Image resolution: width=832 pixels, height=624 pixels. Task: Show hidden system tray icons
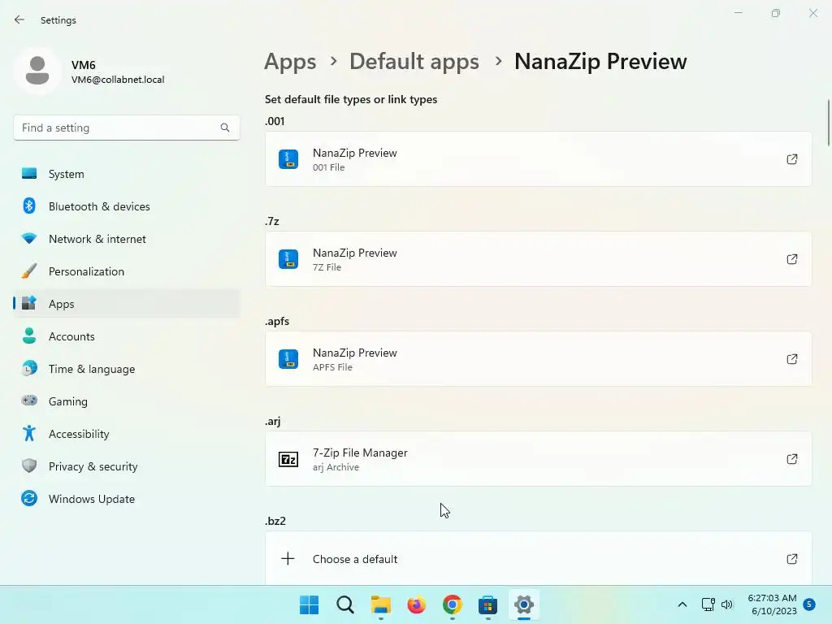click(x=682, y=604)
